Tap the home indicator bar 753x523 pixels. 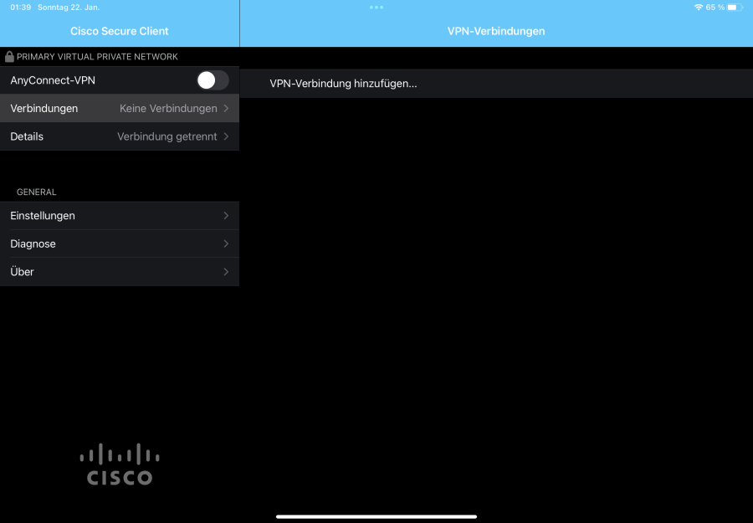(376, 517)
